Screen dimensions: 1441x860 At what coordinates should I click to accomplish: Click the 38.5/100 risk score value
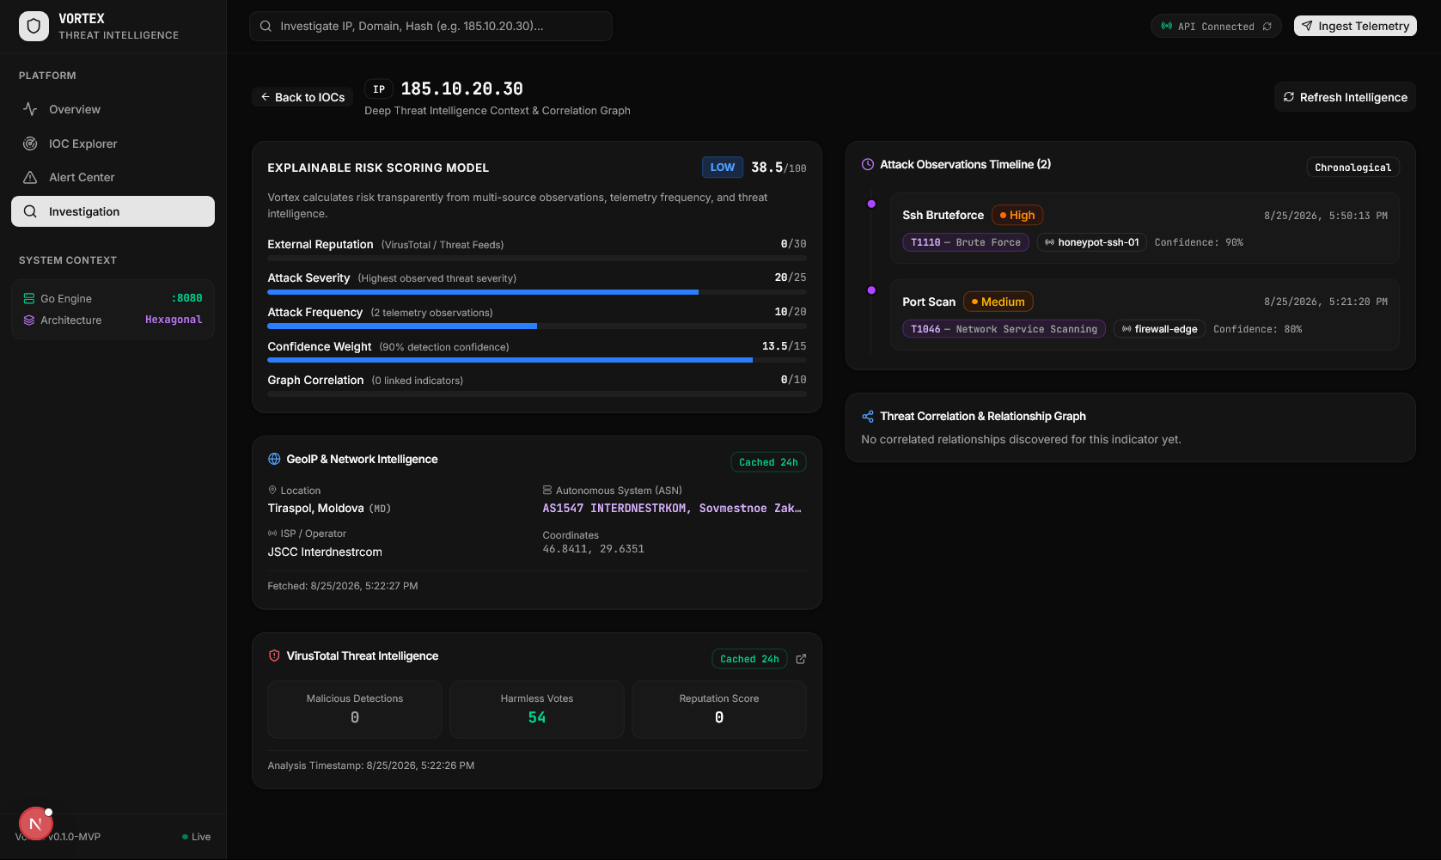click(x=779, y=168)
